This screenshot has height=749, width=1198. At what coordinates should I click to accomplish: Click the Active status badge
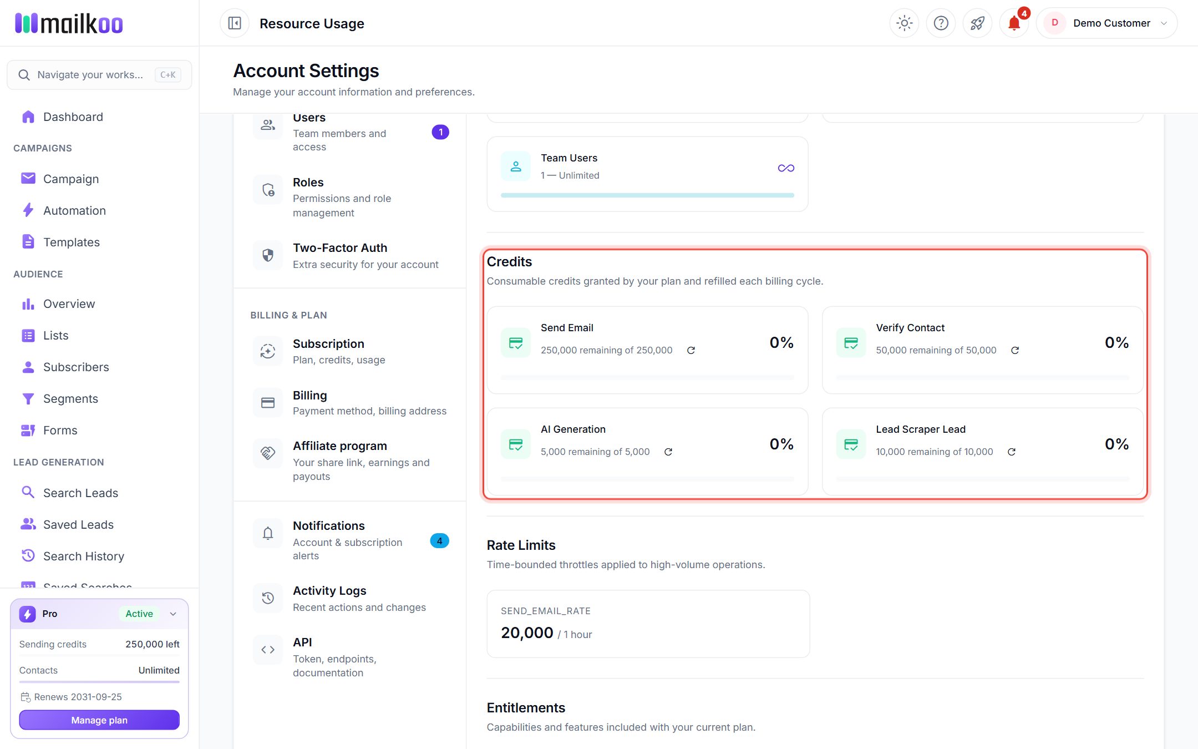coord(139,614)
